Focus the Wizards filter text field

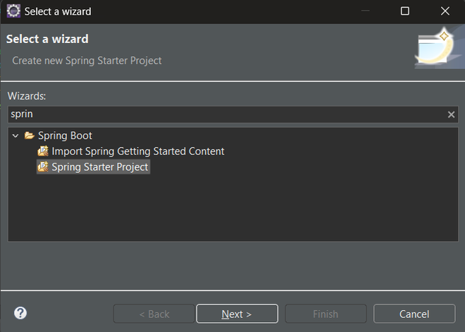coord(225,114)
